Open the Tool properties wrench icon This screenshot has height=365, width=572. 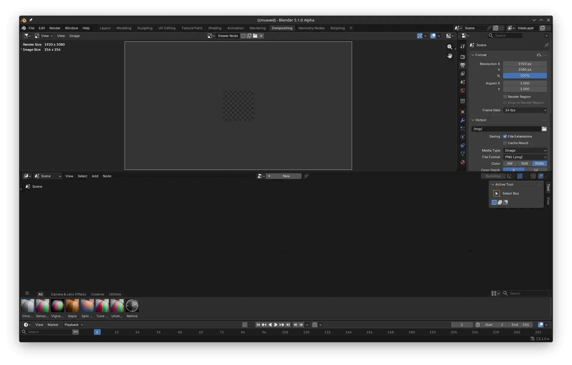(463, 46)
